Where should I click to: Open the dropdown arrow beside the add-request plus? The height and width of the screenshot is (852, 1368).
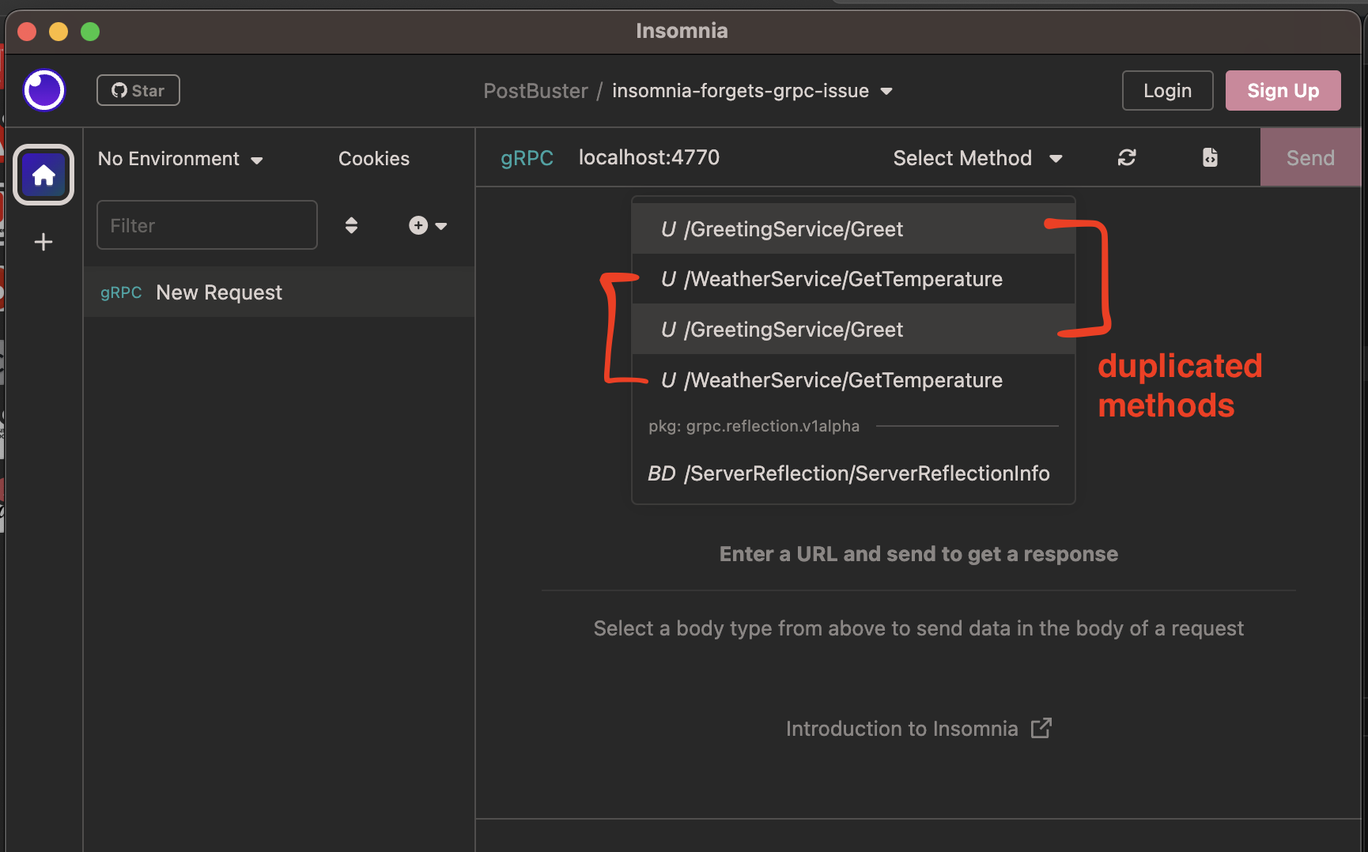(x=440, y=225)
